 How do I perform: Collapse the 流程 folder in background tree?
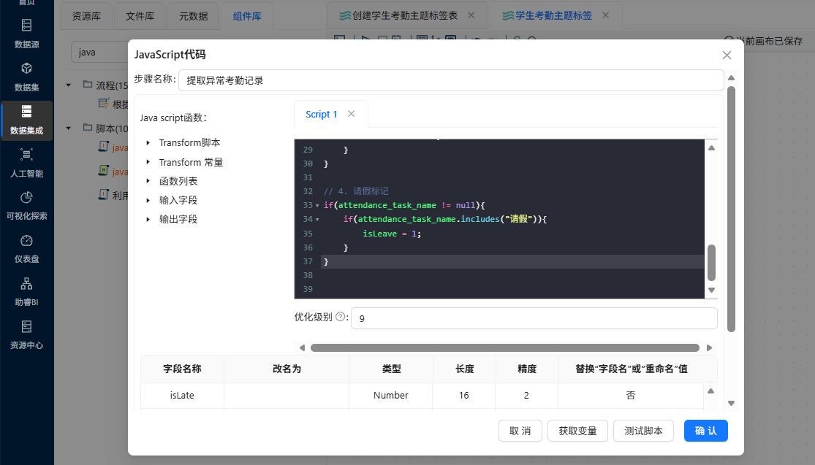69,85
